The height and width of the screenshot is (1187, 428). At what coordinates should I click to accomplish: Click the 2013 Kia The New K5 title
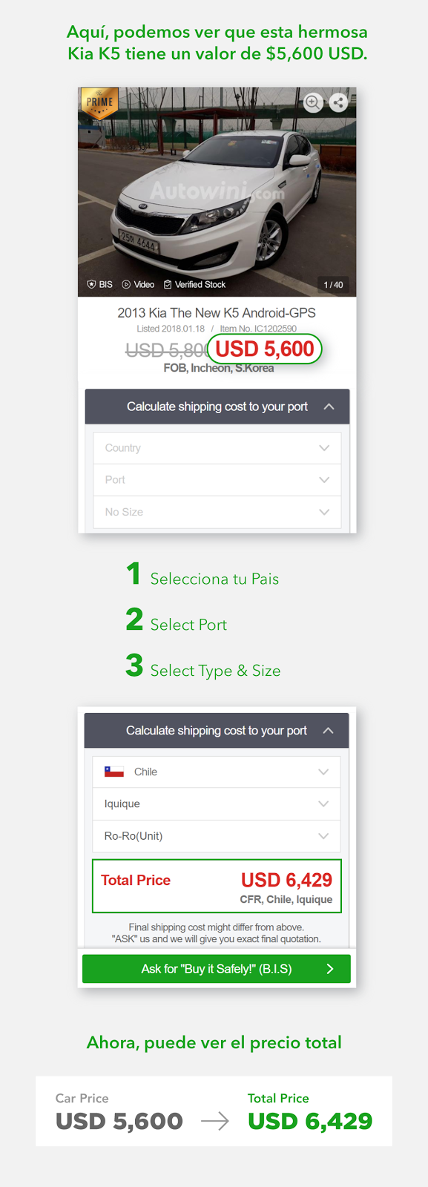(217, 313)
